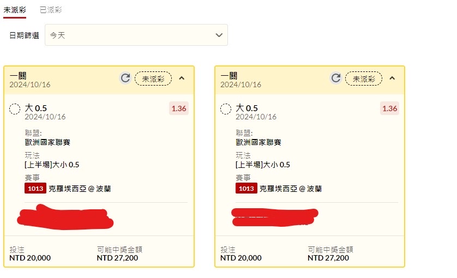
Task: Click 1.36 odds badge in right card
Action: (389, 108)
